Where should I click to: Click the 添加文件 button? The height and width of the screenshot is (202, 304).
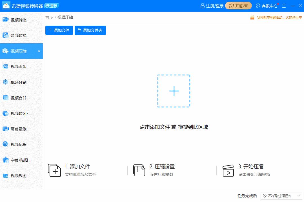point(59,30)
